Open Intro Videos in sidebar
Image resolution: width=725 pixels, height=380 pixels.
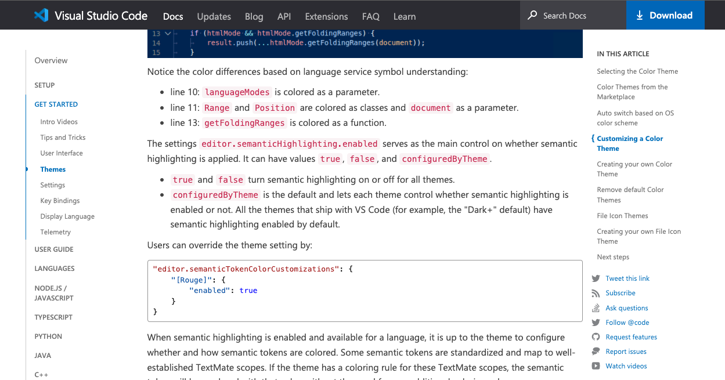click(x=59, y=122)
